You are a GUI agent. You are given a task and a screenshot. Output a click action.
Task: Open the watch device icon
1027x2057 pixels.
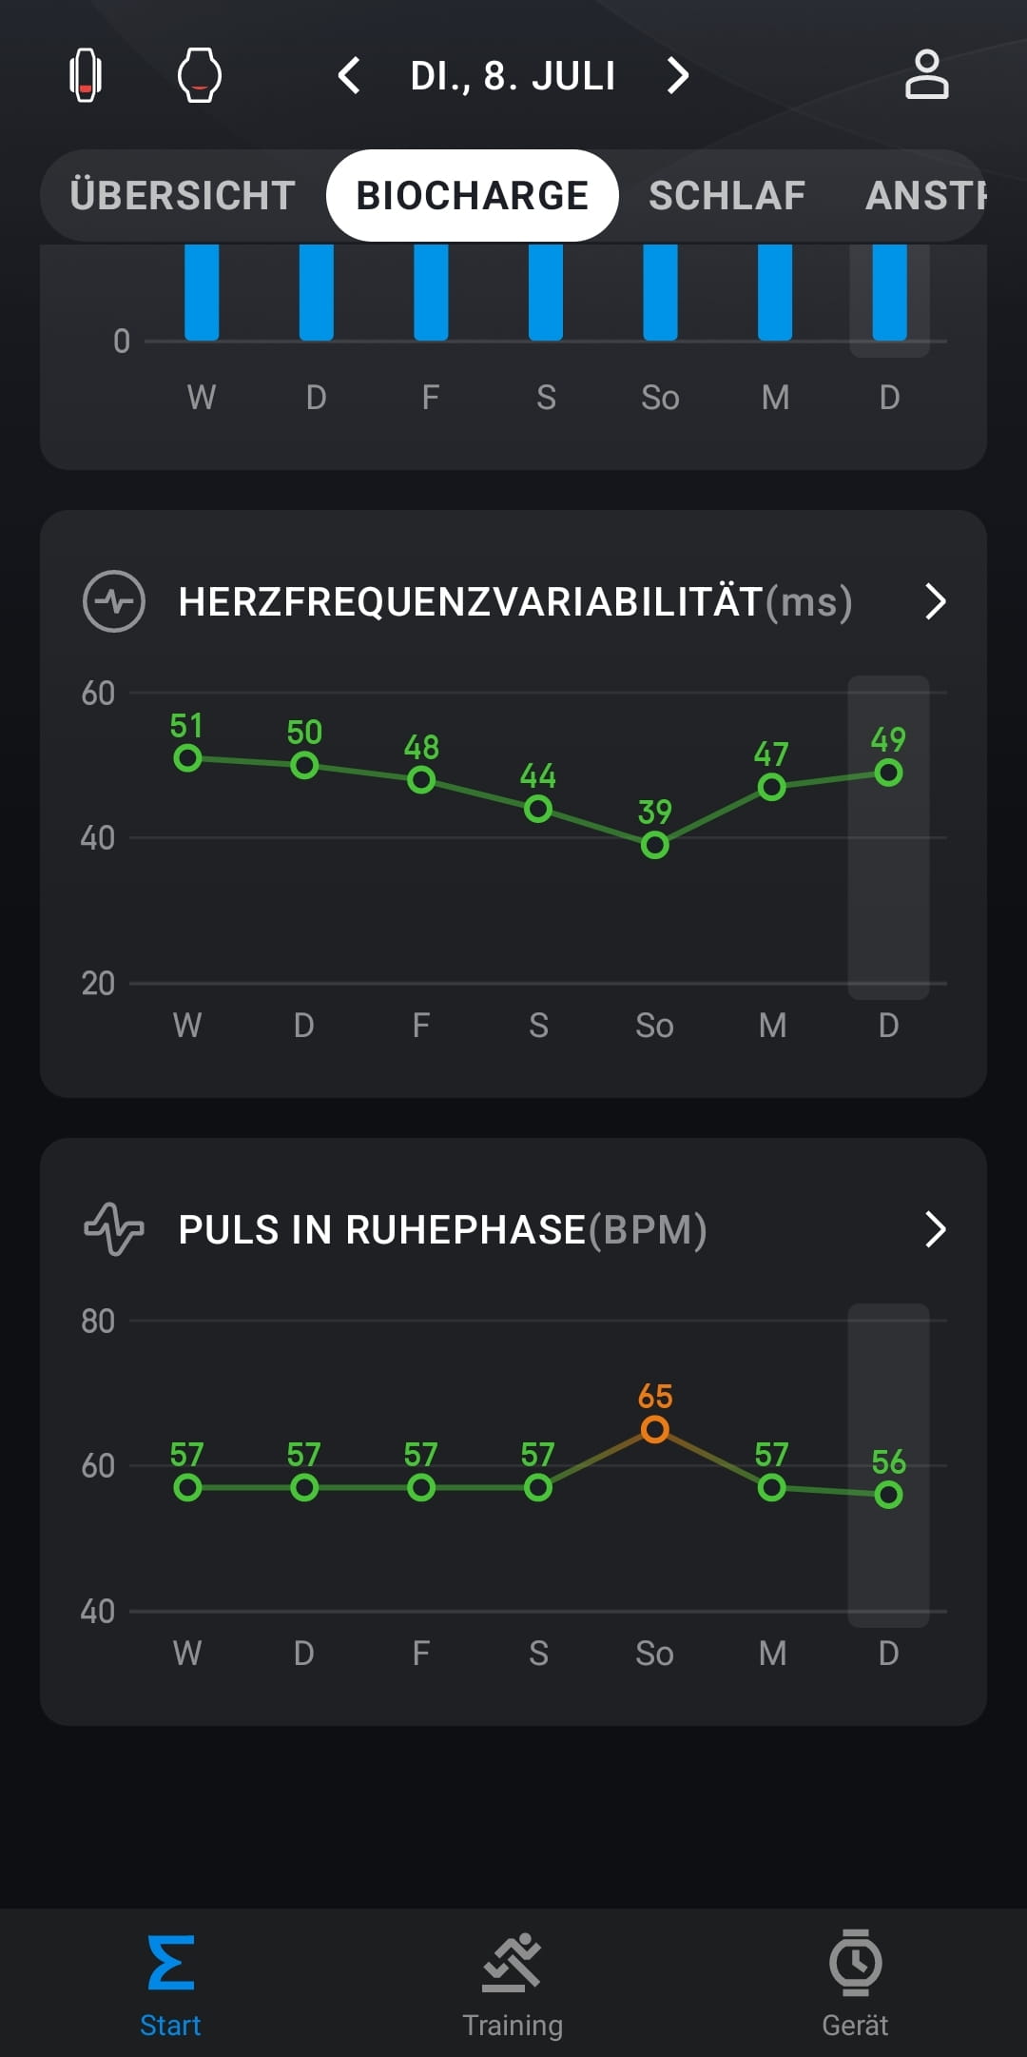click(x=200, y=75)
